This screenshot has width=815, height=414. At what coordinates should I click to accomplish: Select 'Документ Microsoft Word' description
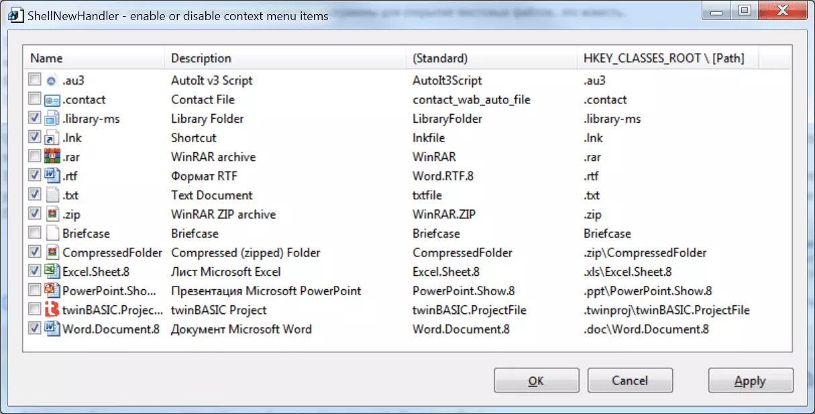click(x=241, y=329)
